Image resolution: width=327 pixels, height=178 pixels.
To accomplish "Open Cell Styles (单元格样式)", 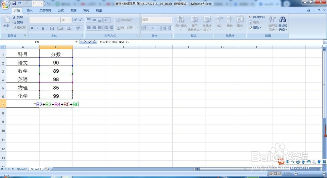I will coord(207,23).
